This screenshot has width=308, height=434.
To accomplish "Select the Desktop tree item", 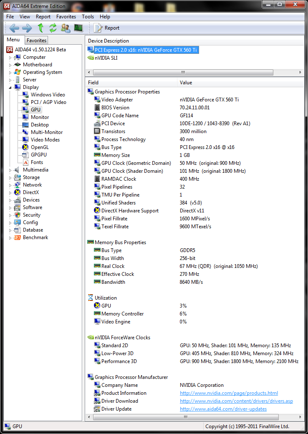I will [40, 125].
